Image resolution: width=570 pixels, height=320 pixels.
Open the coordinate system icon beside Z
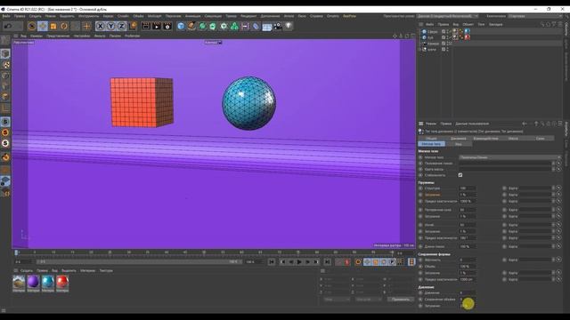(x=133, y=26)
